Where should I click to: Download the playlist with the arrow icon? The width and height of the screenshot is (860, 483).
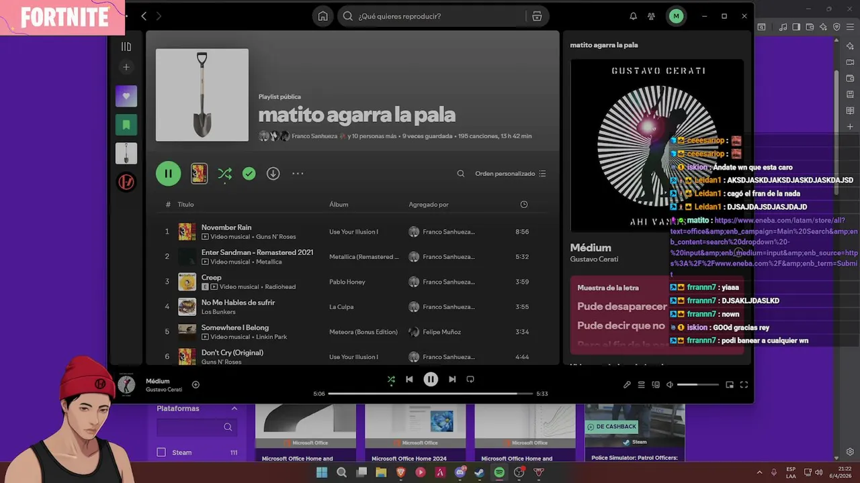pos(273,174)
